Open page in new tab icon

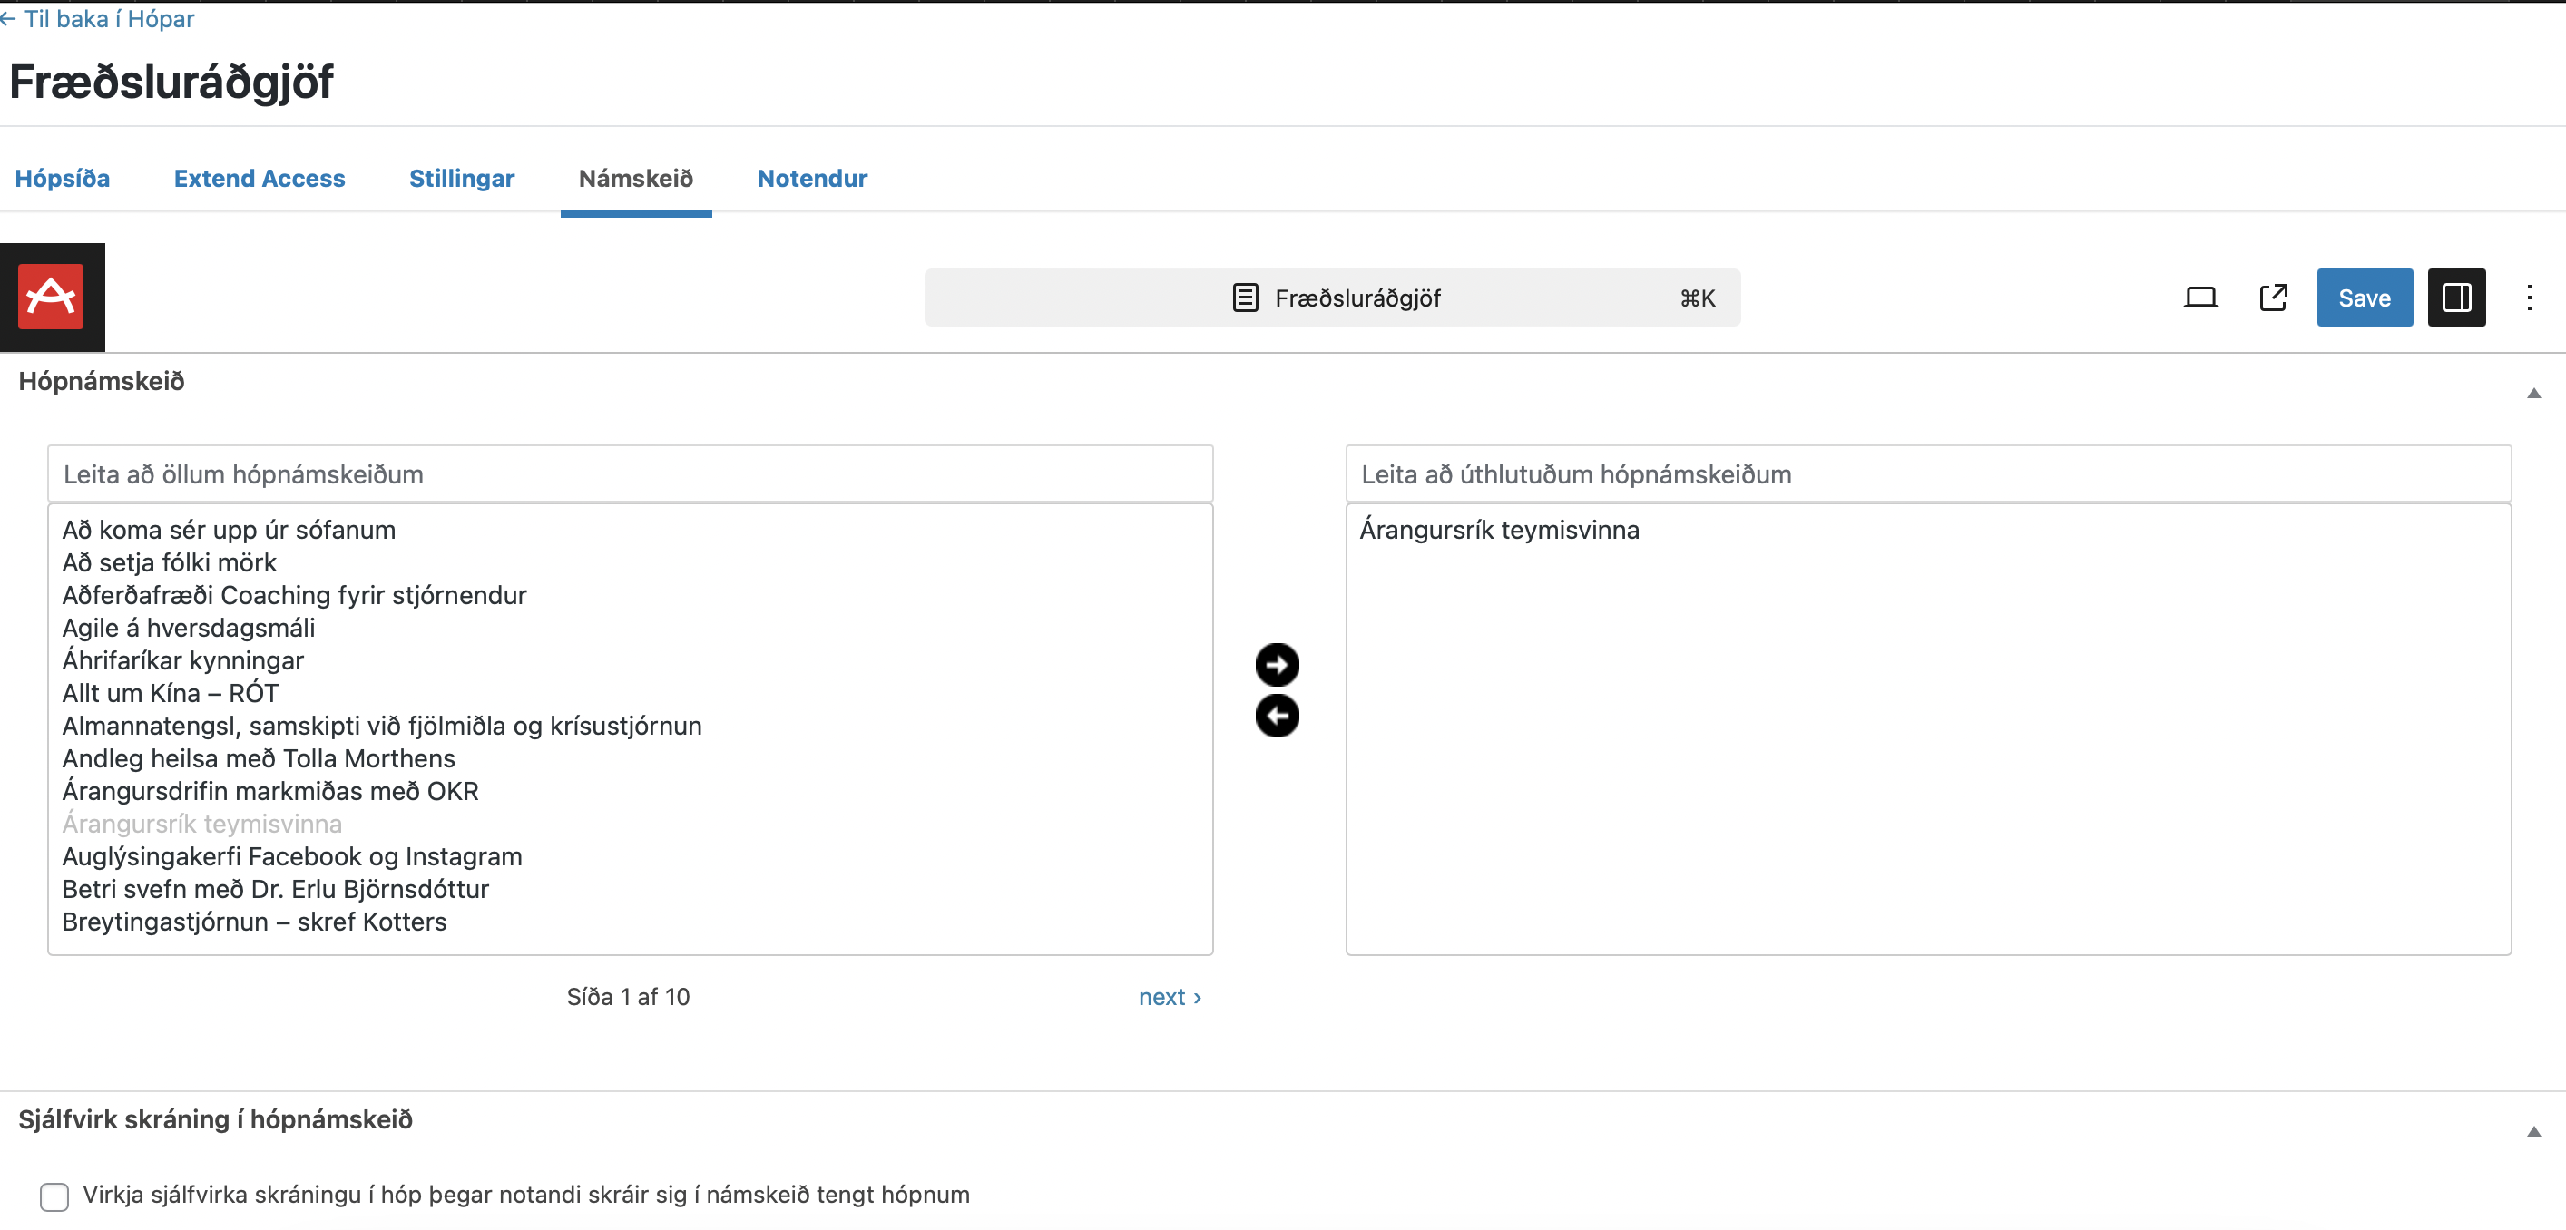tap(2272, 298)
